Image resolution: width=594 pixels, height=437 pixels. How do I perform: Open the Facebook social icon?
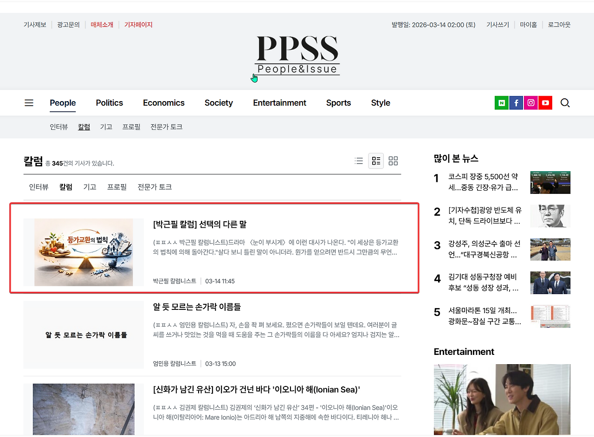pyautogui.click(x=516, y=103)
